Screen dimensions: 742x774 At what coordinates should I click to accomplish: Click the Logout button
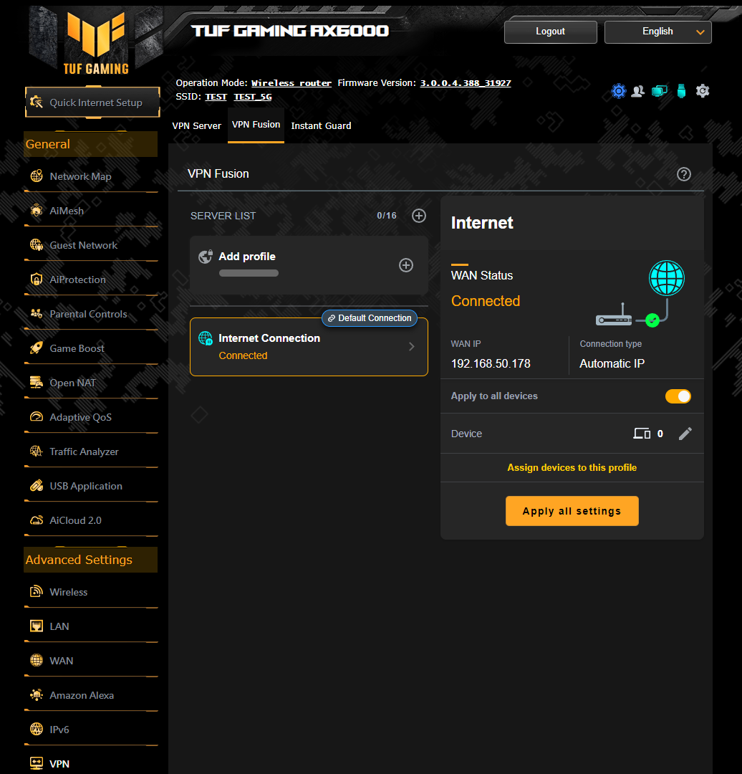click(x=551, y=32)
